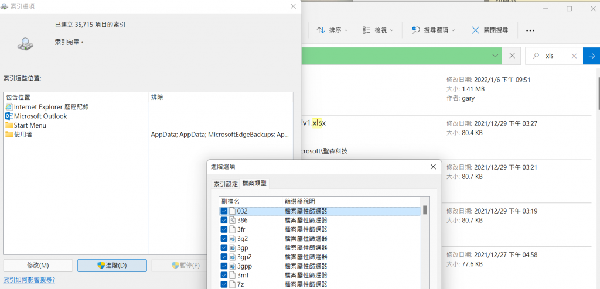This screenshot has width=600, height=289.
Task: Select the 'Microsoft Outlook' location row
Action: coord(77,116)
